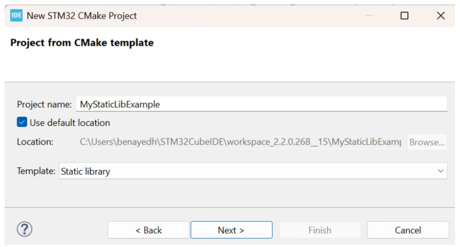Click the greyed-out Location path field
Viewport: 460px width, 247px height.
tap(240, 142)
